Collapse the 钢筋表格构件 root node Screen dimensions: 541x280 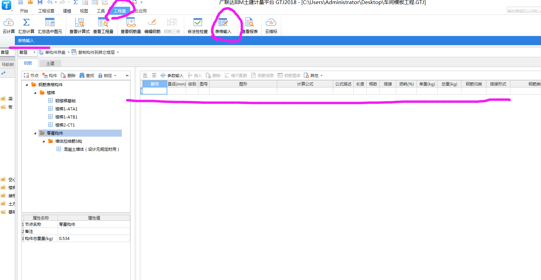(x=27, y=85)
